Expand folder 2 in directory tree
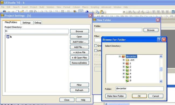Image resolution: width=175 pixels, height=105 pixels. point(124,67)
